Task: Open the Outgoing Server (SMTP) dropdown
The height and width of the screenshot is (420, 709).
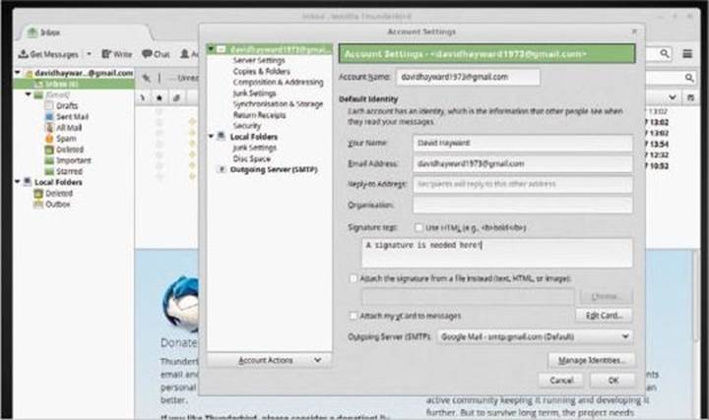Action: [535, 336]
